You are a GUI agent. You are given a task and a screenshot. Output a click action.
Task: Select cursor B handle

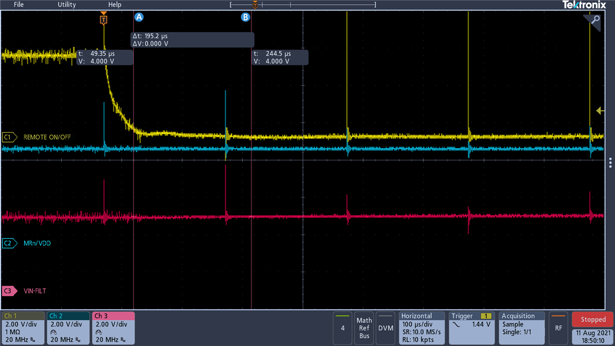point(245,17)
